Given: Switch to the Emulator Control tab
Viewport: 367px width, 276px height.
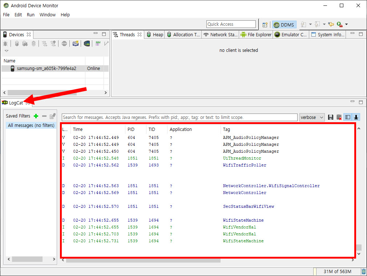Looking at the screenshot, I should click(x=291, y=34).
